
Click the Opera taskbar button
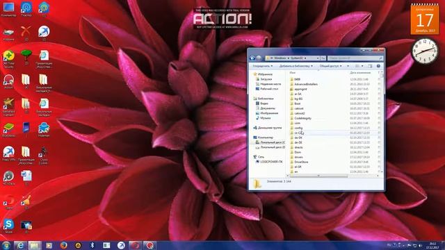point(136,245)
